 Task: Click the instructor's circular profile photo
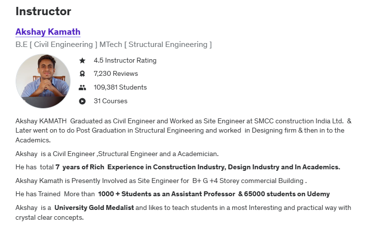pos(43,81)
